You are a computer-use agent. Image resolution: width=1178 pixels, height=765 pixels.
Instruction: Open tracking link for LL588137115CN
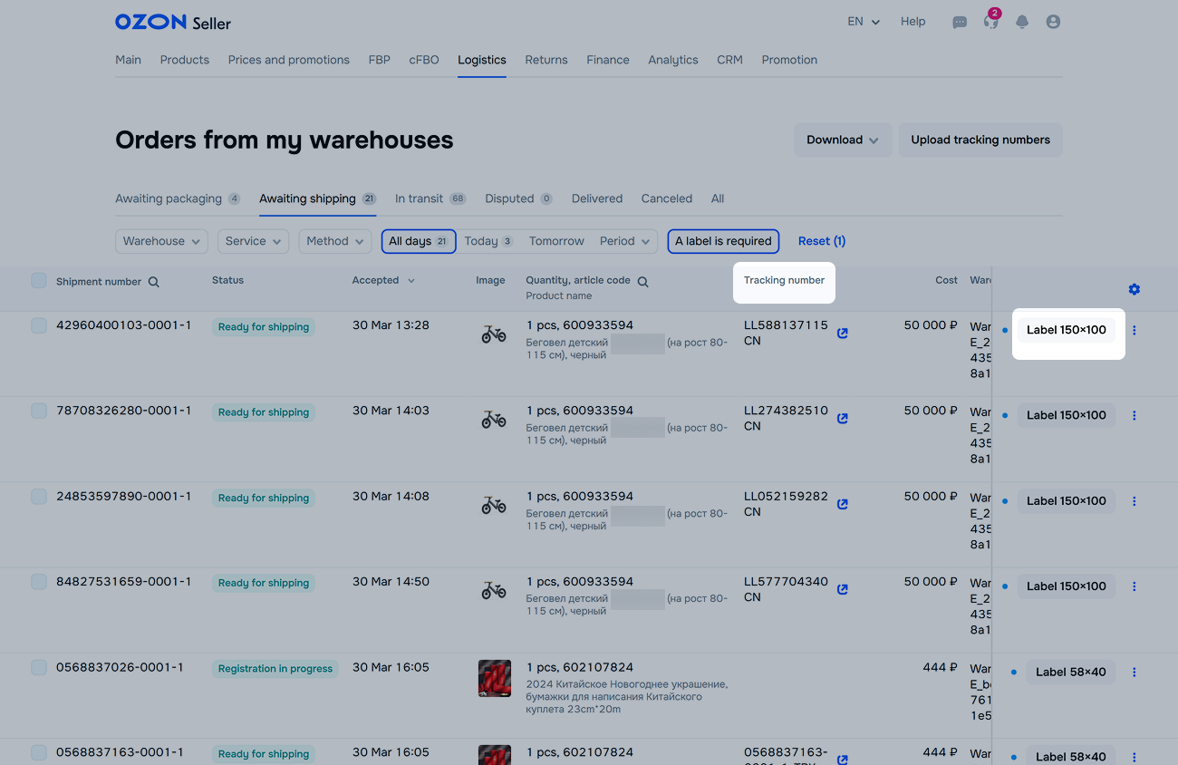point(842,334)
